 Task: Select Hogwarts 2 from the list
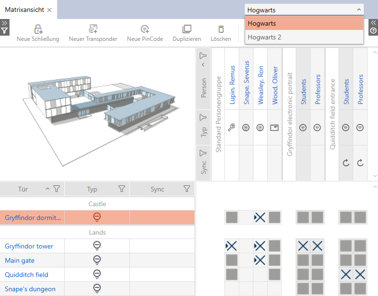pos(264,37)
